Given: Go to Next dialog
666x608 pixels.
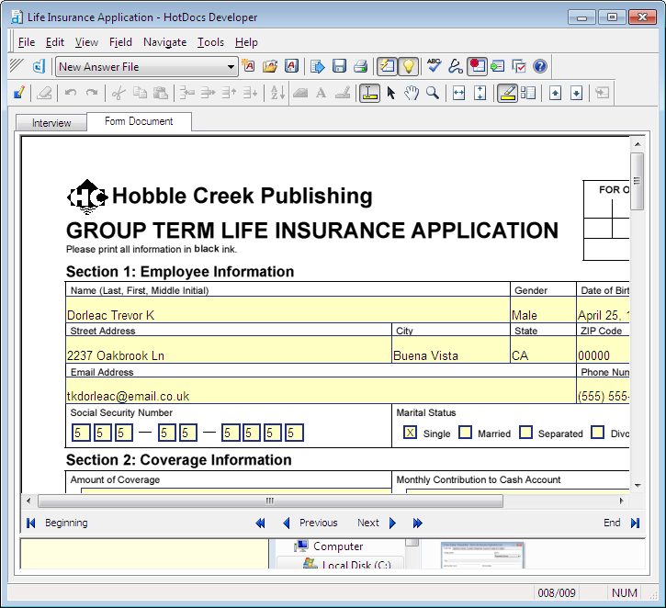Looking at the screenshot, I should 377,523.
